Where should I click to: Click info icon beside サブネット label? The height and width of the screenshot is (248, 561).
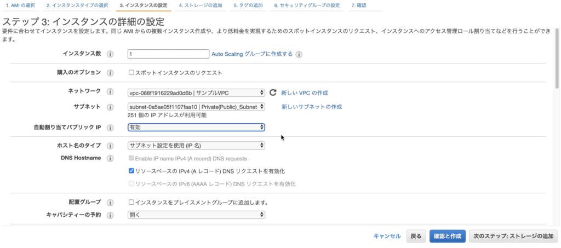(x=110, y=107)
